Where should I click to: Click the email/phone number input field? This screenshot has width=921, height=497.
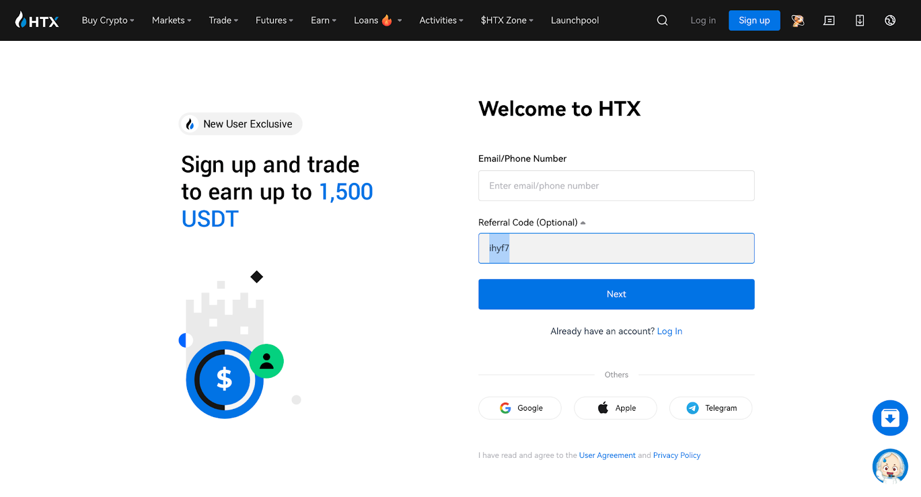pyautogui.click(x=616, y=185)
